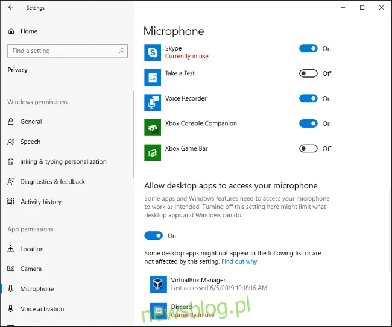Click the search magnifier icon

click(x=121, y=51)
